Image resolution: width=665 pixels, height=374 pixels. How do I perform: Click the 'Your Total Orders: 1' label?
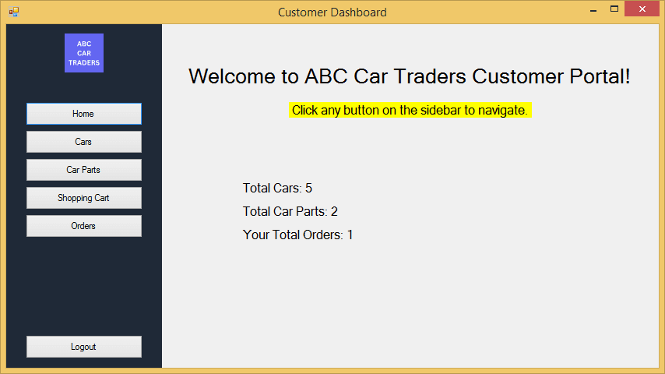tap(297, 235)
